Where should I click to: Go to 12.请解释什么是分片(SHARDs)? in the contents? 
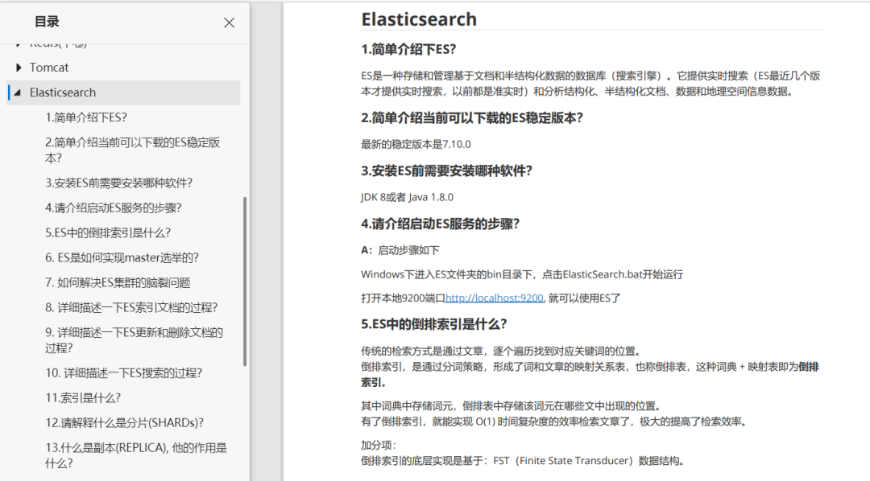coord(124,423)
